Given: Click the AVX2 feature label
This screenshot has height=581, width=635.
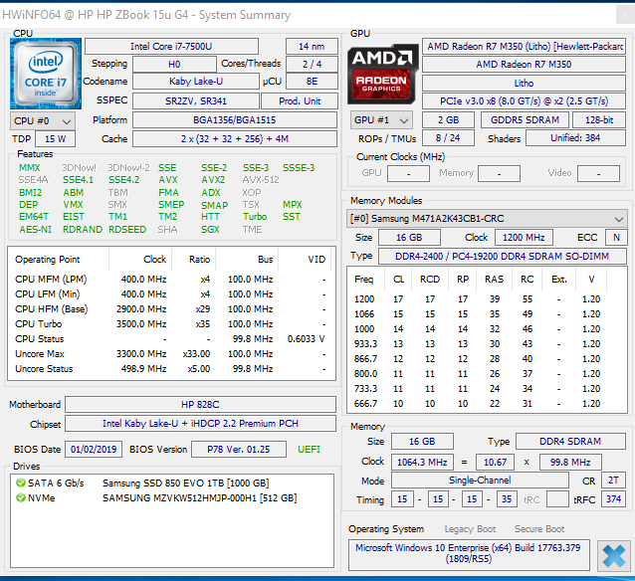Looking at the screenshot, I should 213,180.
